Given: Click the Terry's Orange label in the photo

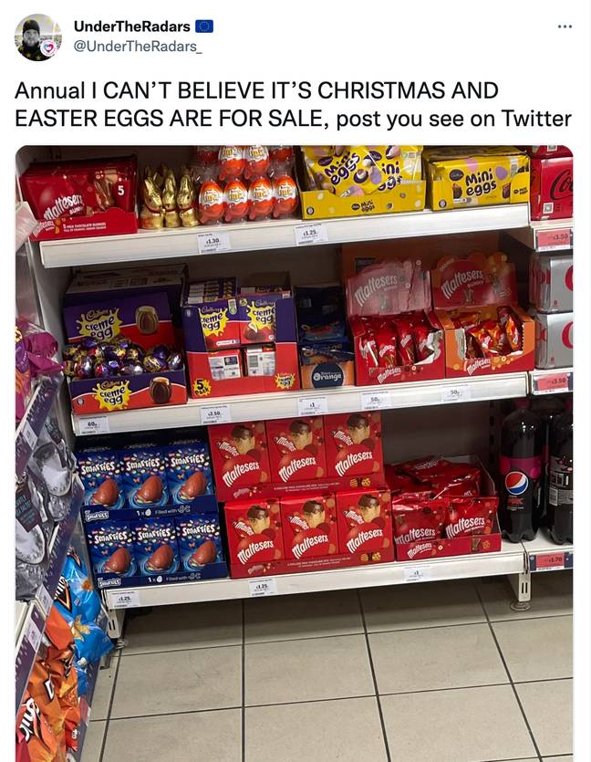Looking at the screenshot, I should pos(327,377).
